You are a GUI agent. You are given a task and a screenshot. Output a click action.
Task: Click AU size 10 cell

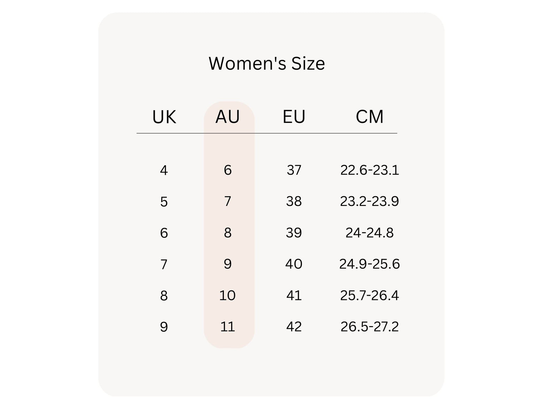coord(228,295)
